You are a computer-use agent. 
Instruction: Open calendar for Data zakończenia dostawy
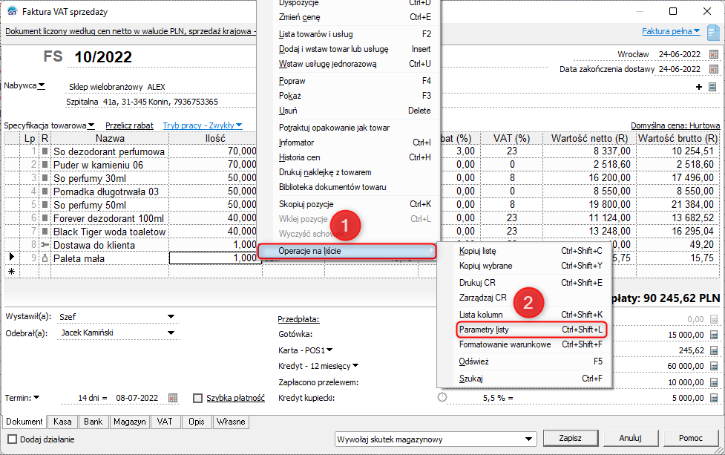coord(713,69)
